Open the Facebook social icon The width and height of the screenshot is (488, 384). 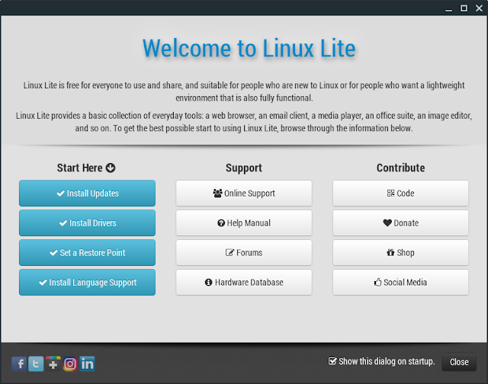click(x=19, y=363)
